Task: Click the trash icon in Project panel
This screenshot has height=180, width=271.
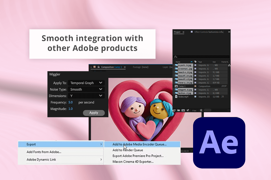Action: pyautogui.click(x=201, y=111)
